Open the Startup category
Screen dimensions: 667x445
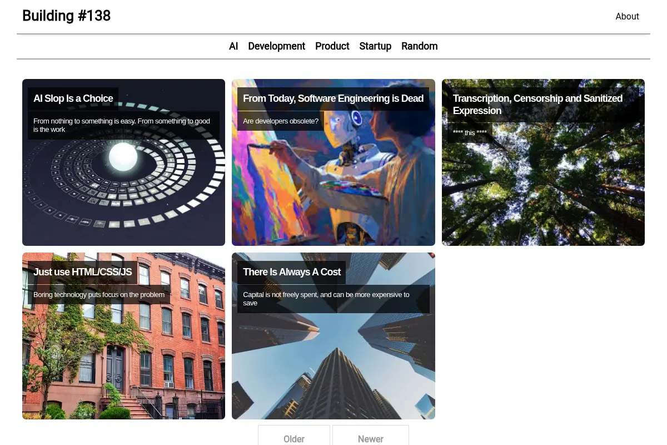(375, 46)
